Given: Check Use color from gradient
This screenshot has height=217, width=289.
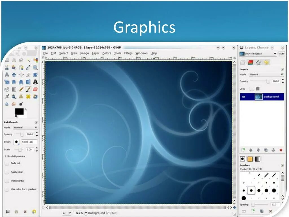Looking at the screenshot, I should pyautogui.click(x=7, y=189).
